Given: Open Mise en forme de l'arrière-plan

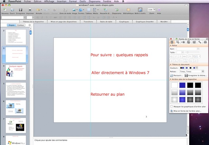Looking at the screenshot, I should pos(186,111).
